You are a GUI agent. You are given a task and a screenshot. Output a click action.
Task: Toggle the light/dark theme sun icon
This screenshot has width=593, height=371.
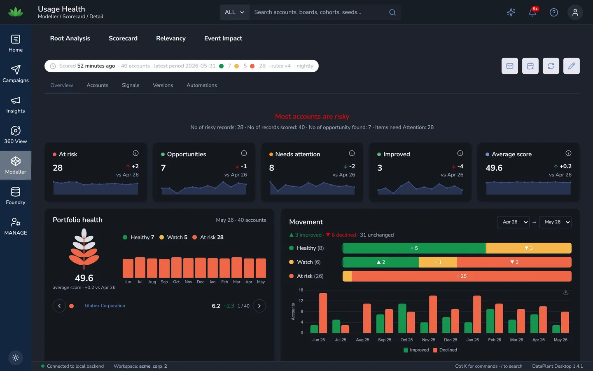click(16, 358)
